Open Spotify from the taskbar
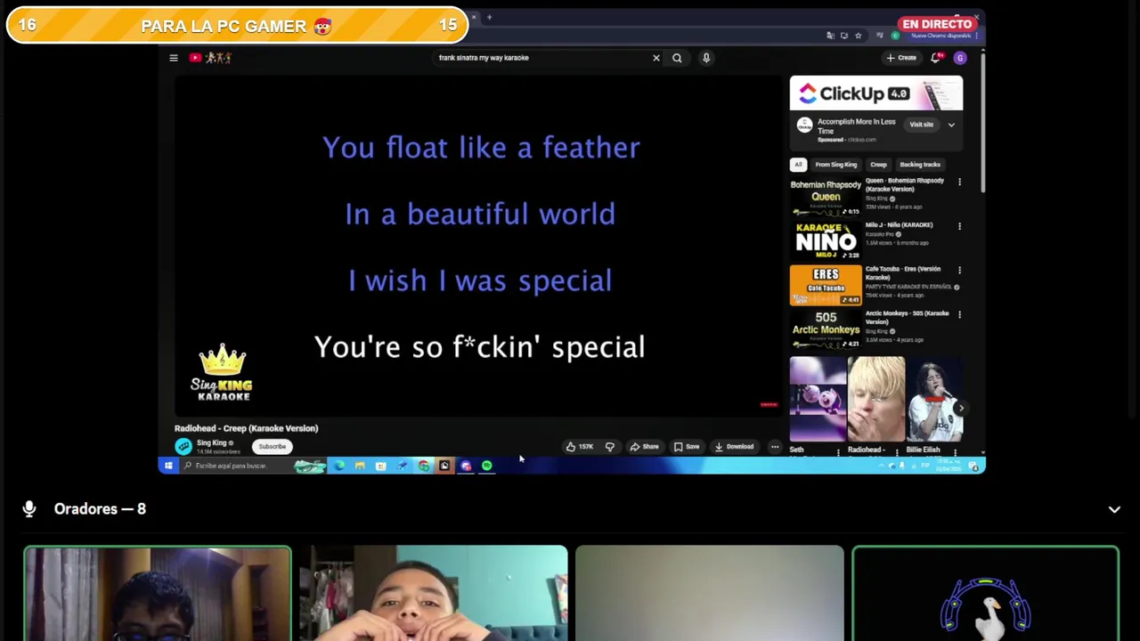This screenshot has height=641, width=1140. [x=487, y=466]
